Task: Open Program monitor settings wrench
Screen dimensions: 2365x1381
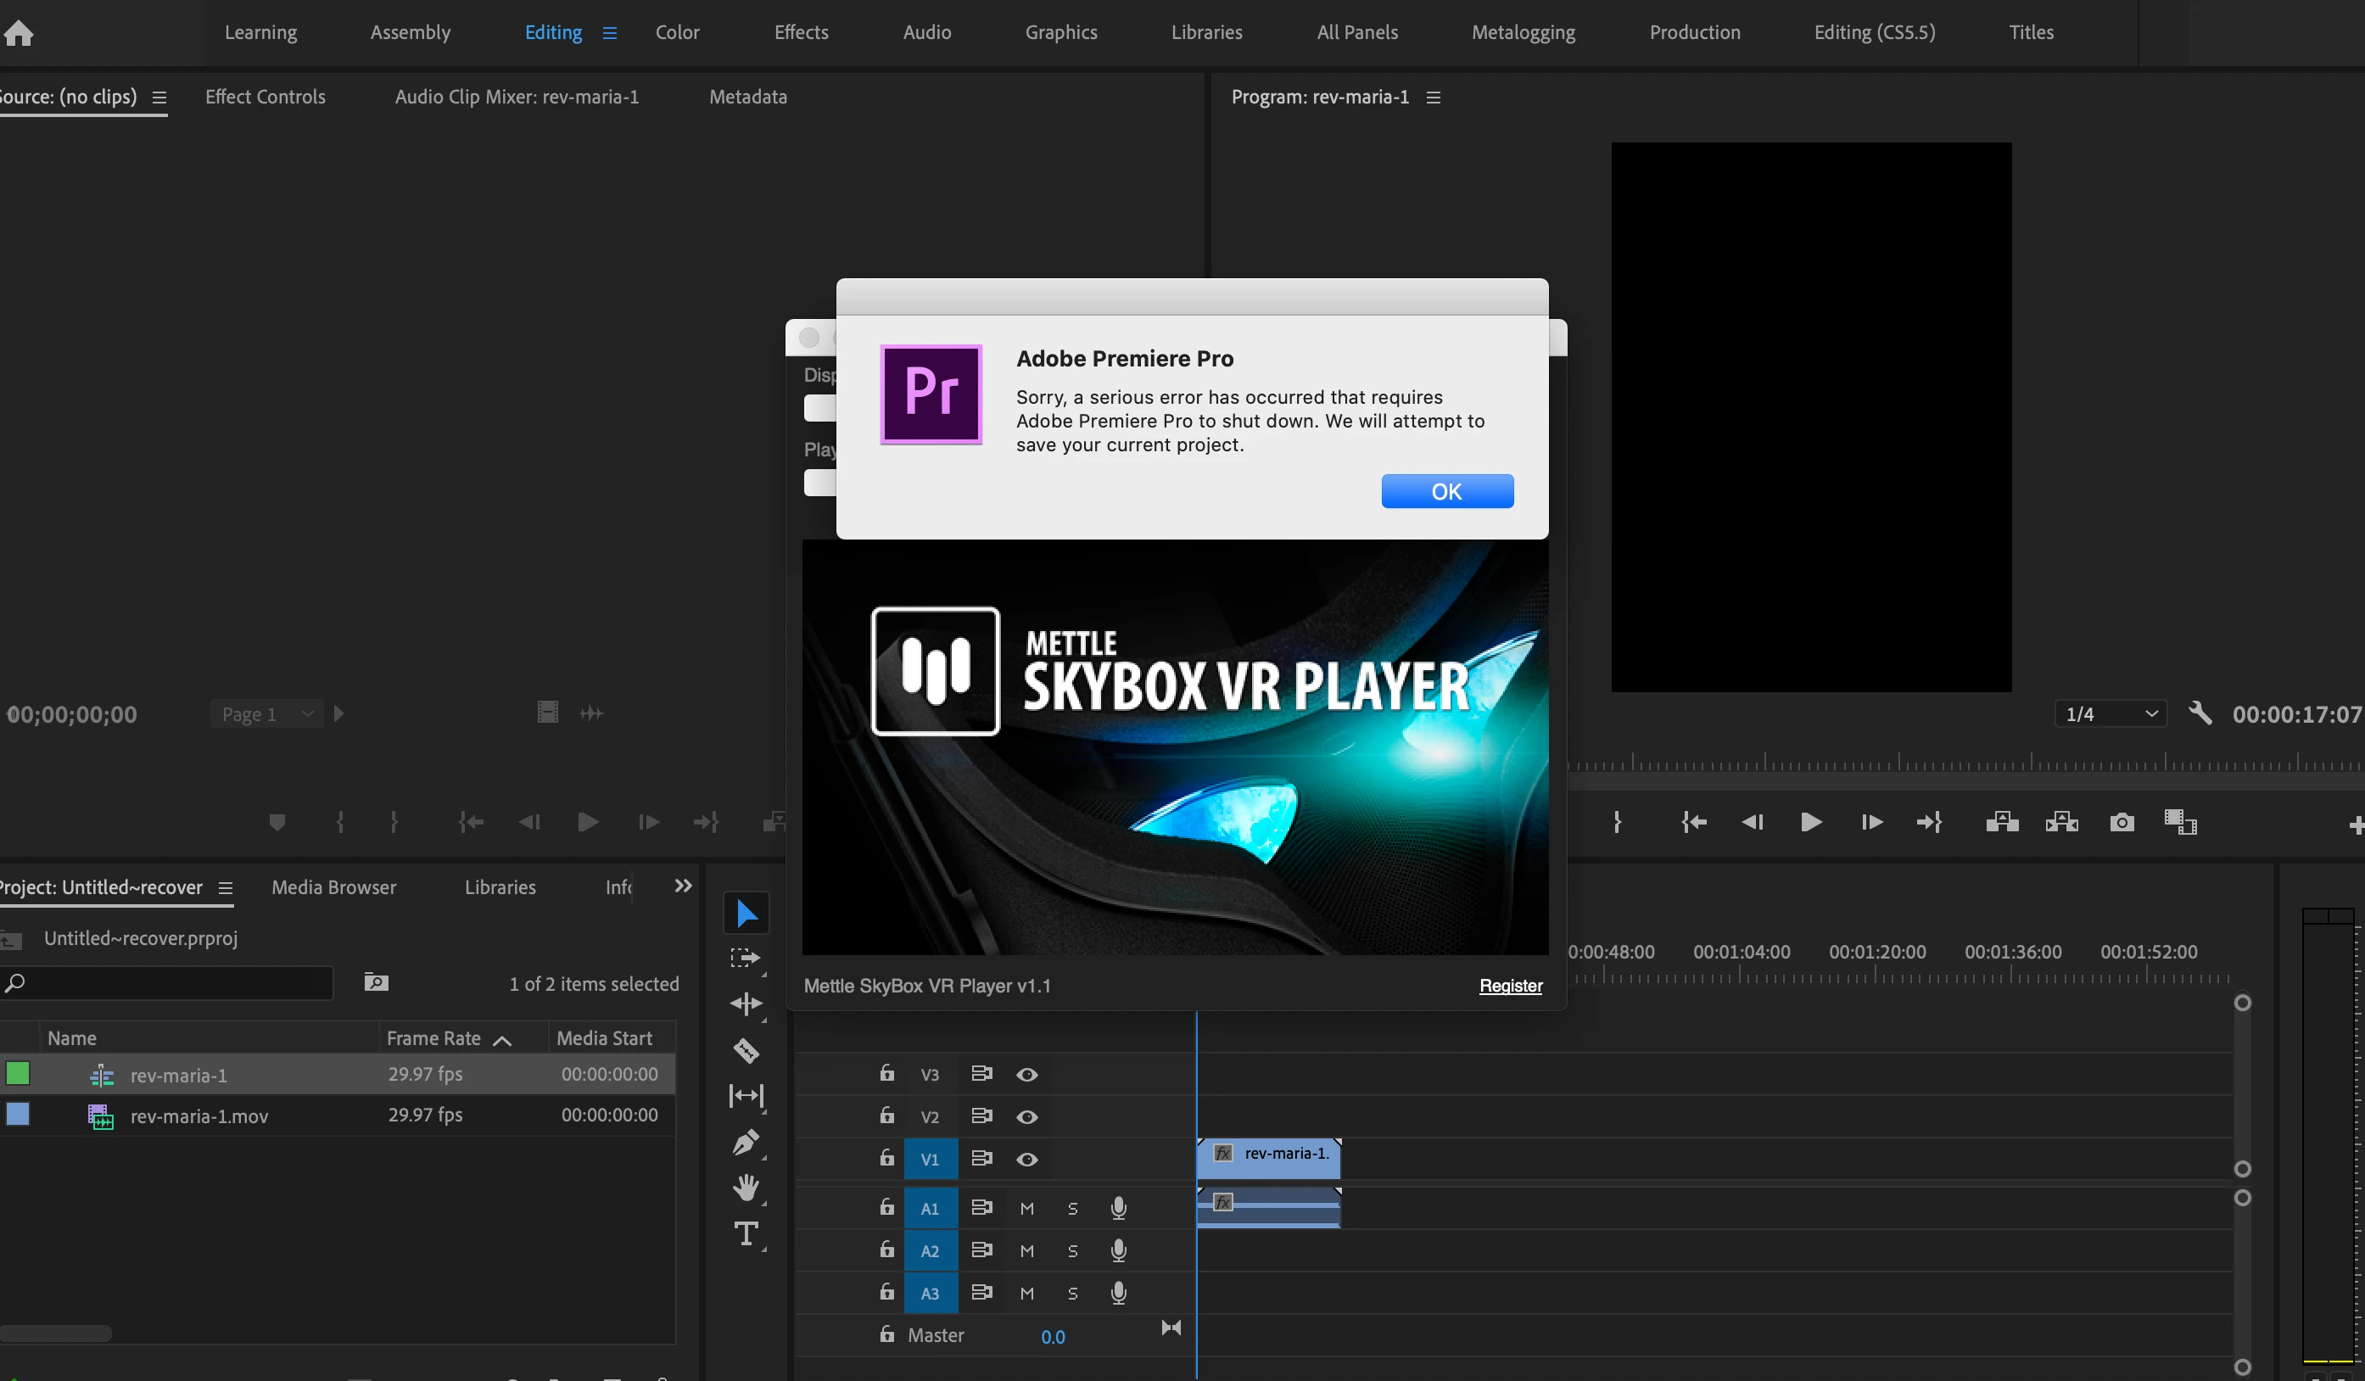Action: tap(2200, 714)
